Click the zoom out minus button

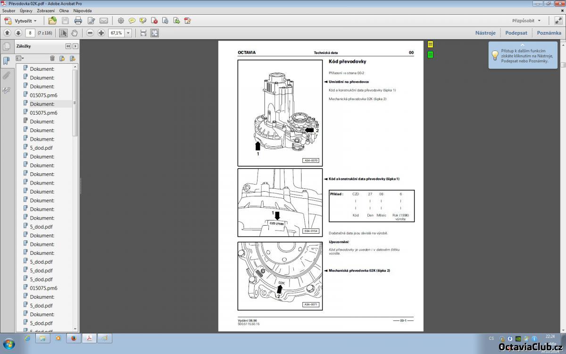pos(90,33)
